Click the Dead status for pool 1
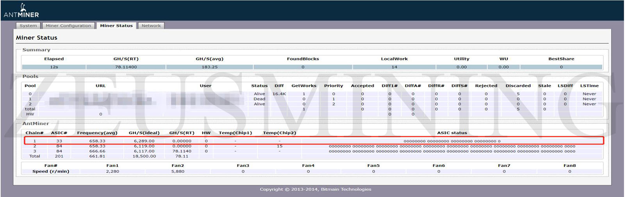Viewport: 625px width, 197px height. (259, 99)
